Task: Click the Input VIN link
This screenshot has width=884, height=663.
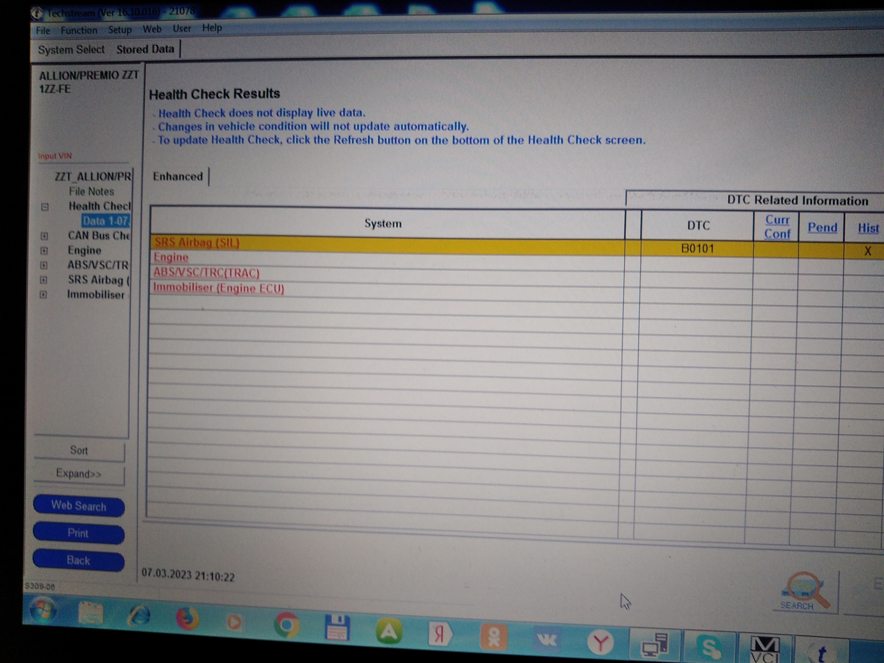Action: tap(54, 156)
